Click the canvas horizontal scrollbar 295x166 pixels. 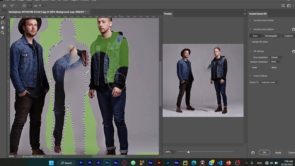[x=108, y=156]
